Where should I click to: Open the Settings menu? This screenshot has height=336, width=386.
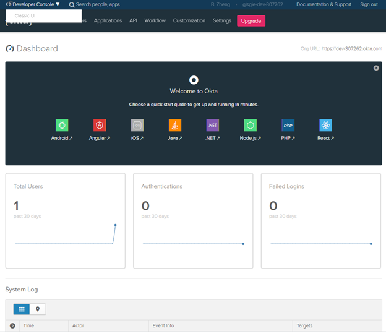222,20
